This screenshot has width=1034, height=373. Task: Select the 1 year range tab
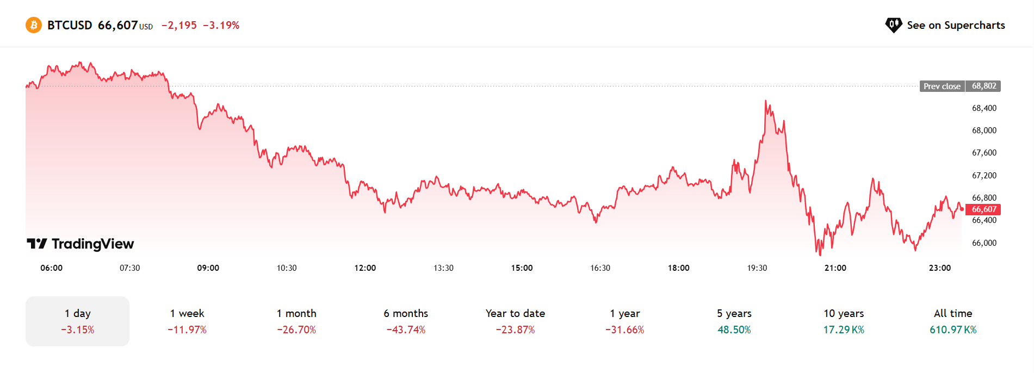click(624, 321)
